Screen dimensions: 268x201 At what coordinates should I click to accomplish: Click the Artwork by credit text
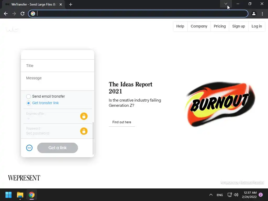tap(242, 182)
